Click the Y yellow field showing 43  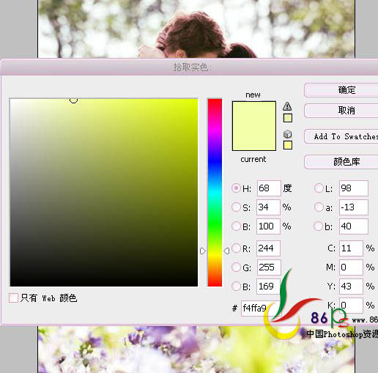click(351, 287)
